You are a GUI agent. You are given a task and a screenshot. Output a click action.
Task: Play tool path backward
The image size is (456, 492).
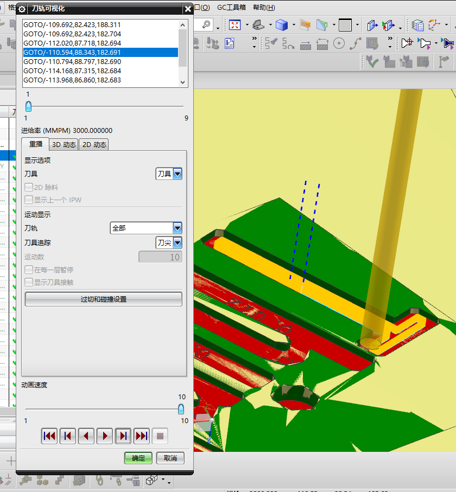click(86, 436)
